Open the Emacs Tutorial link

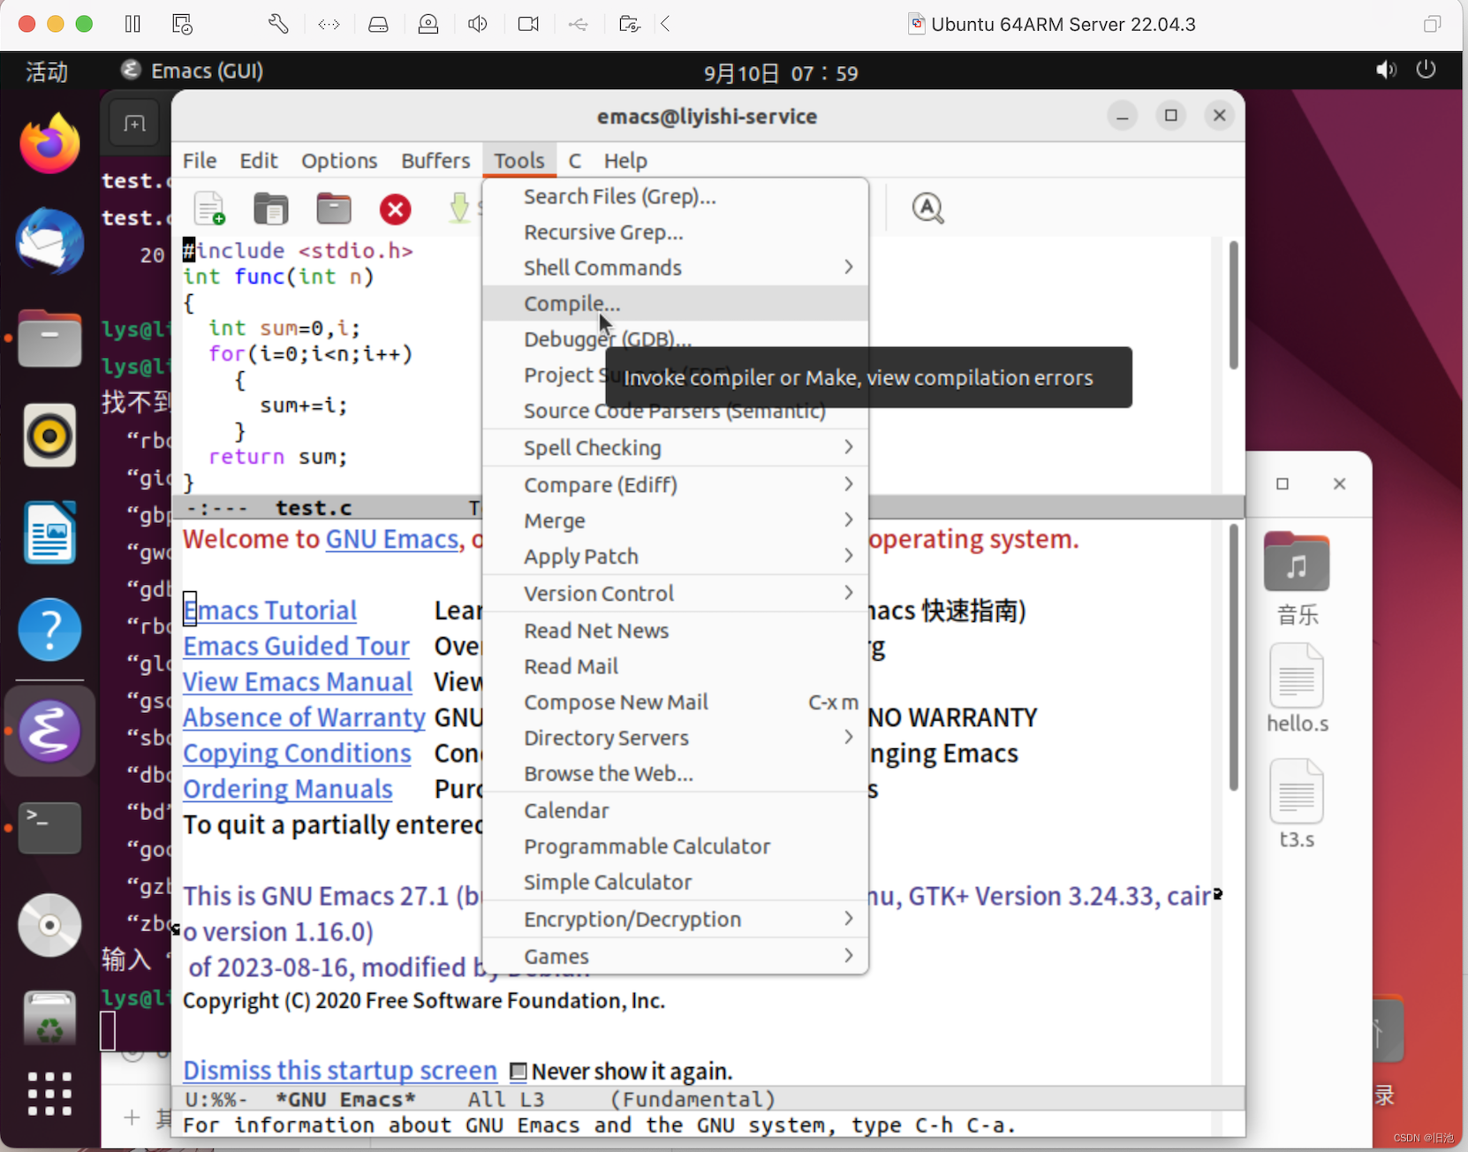coord(270,610)
